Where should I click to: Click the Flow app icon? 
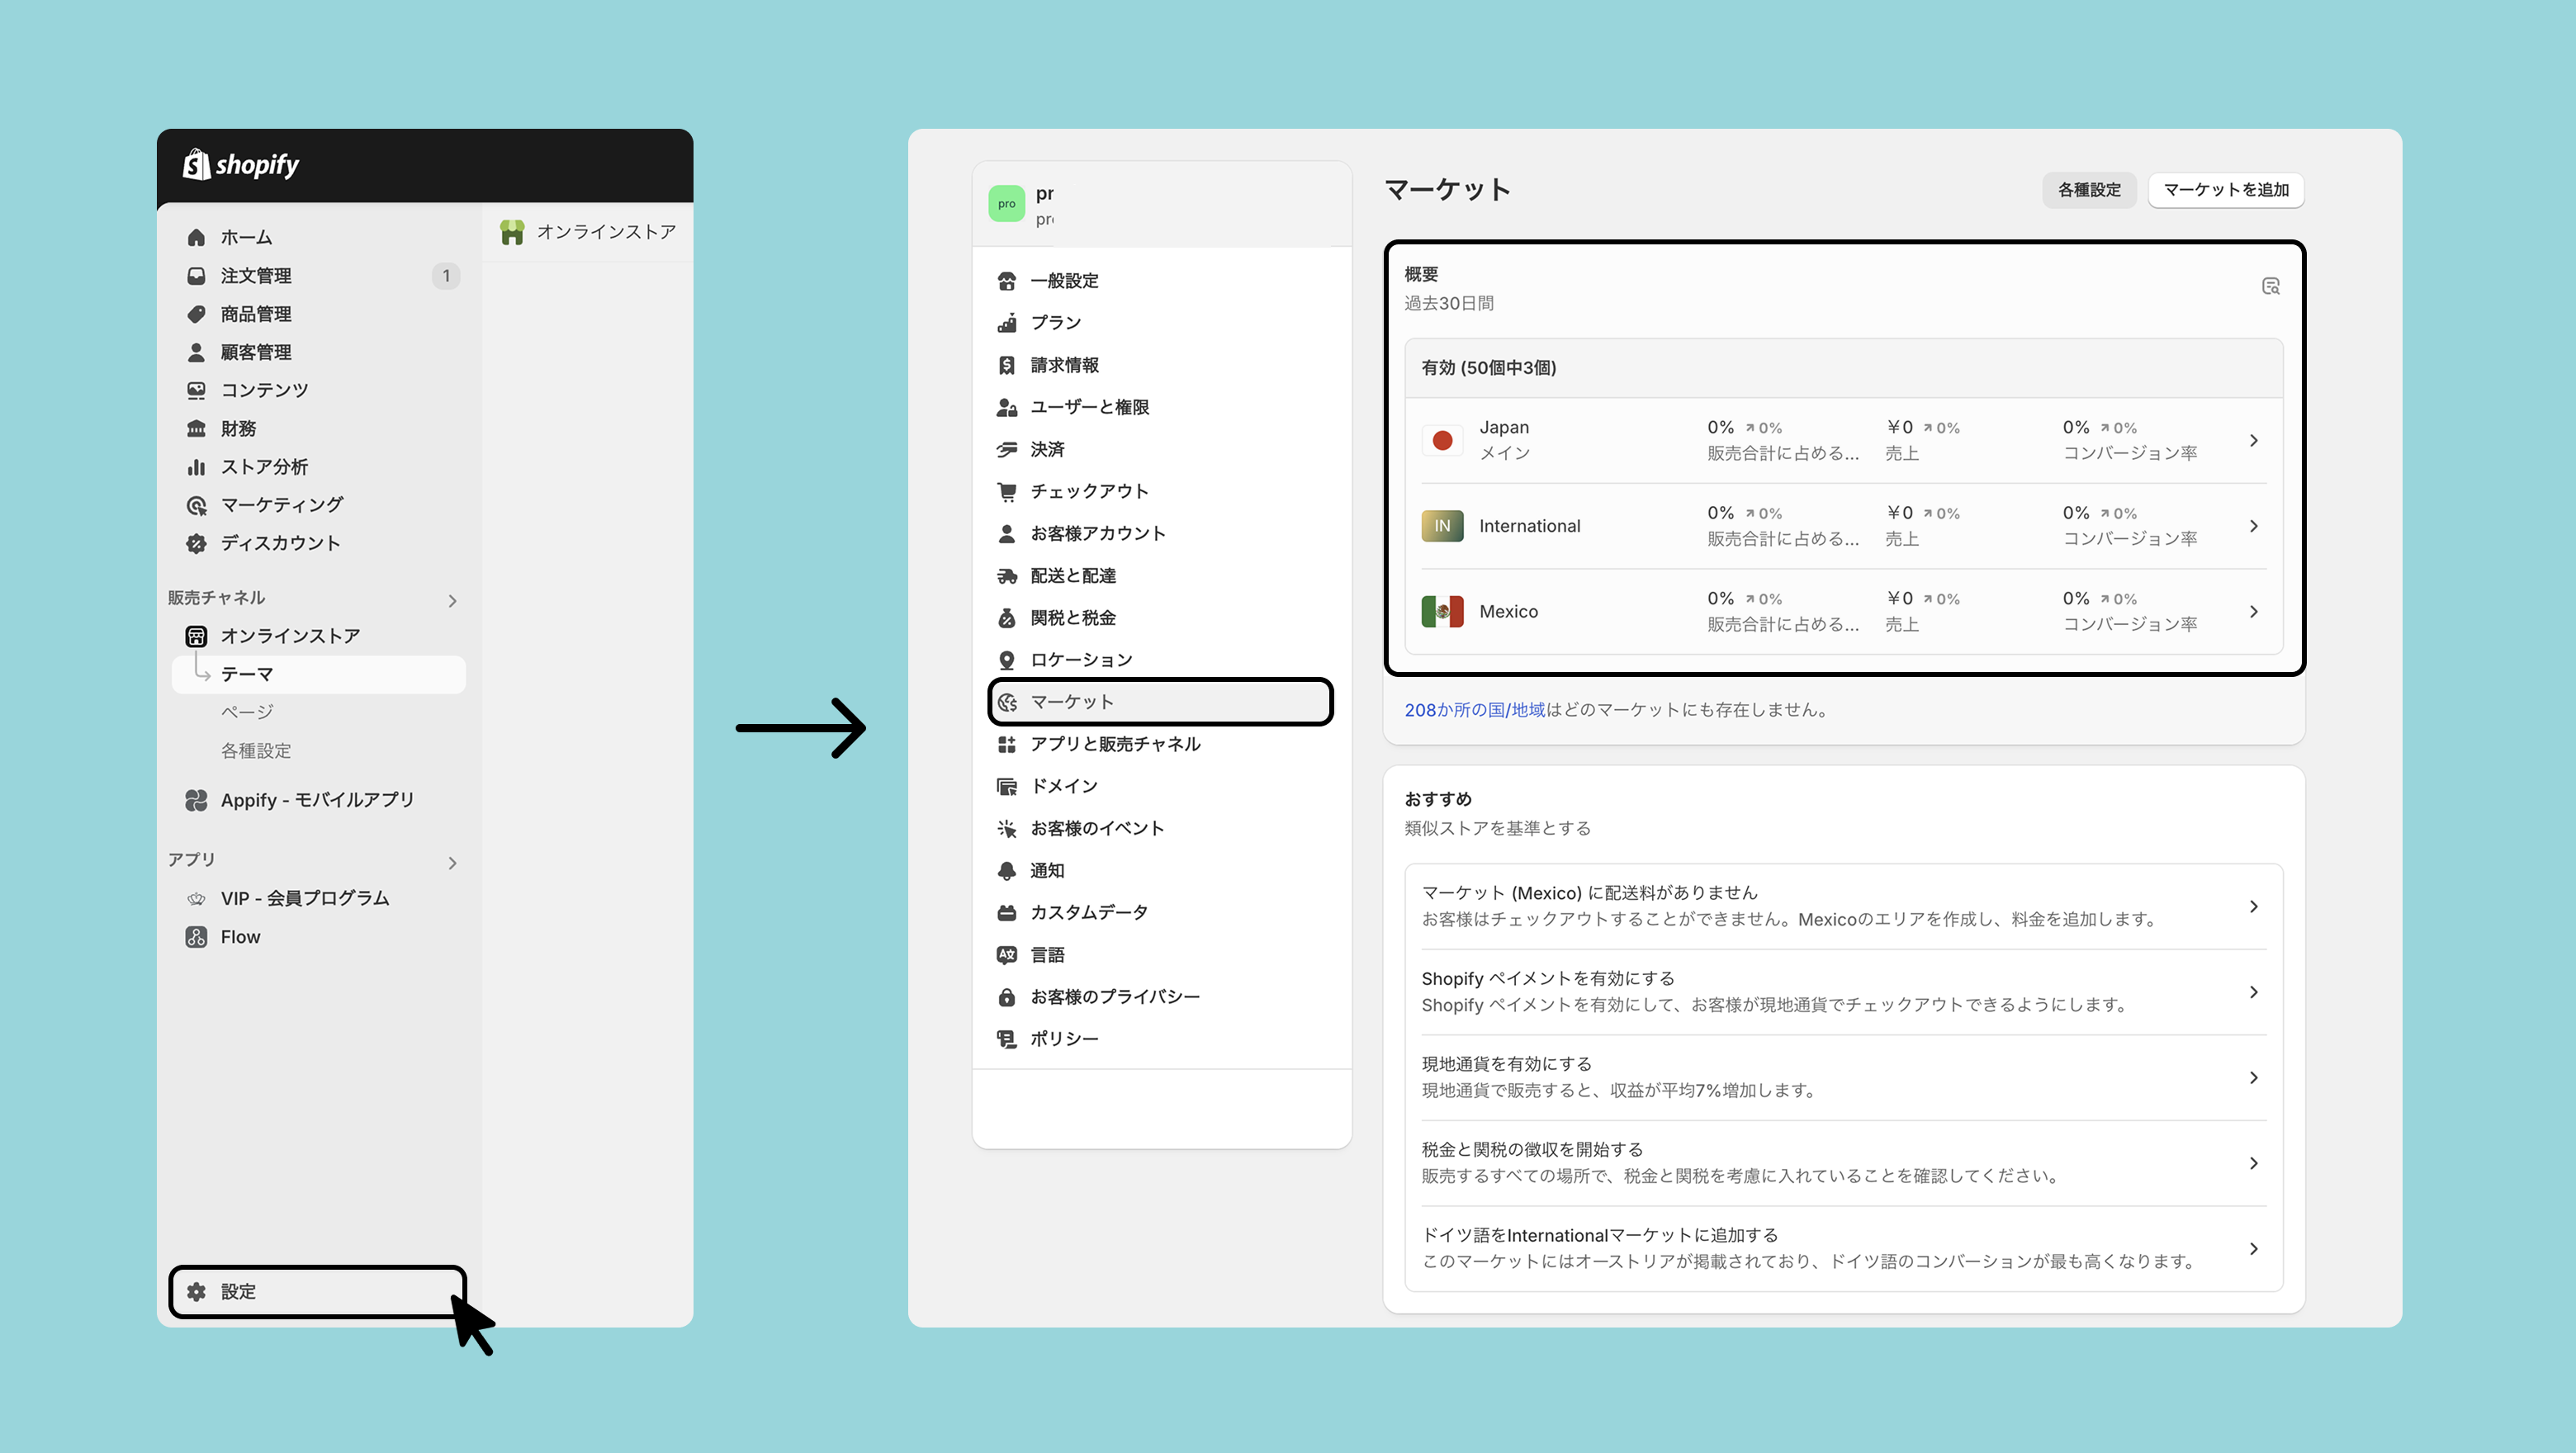196,937
